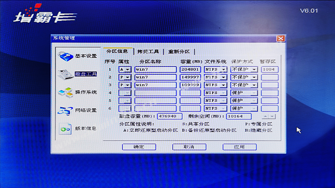Click partition 6 name field

[x=155, y=109]
